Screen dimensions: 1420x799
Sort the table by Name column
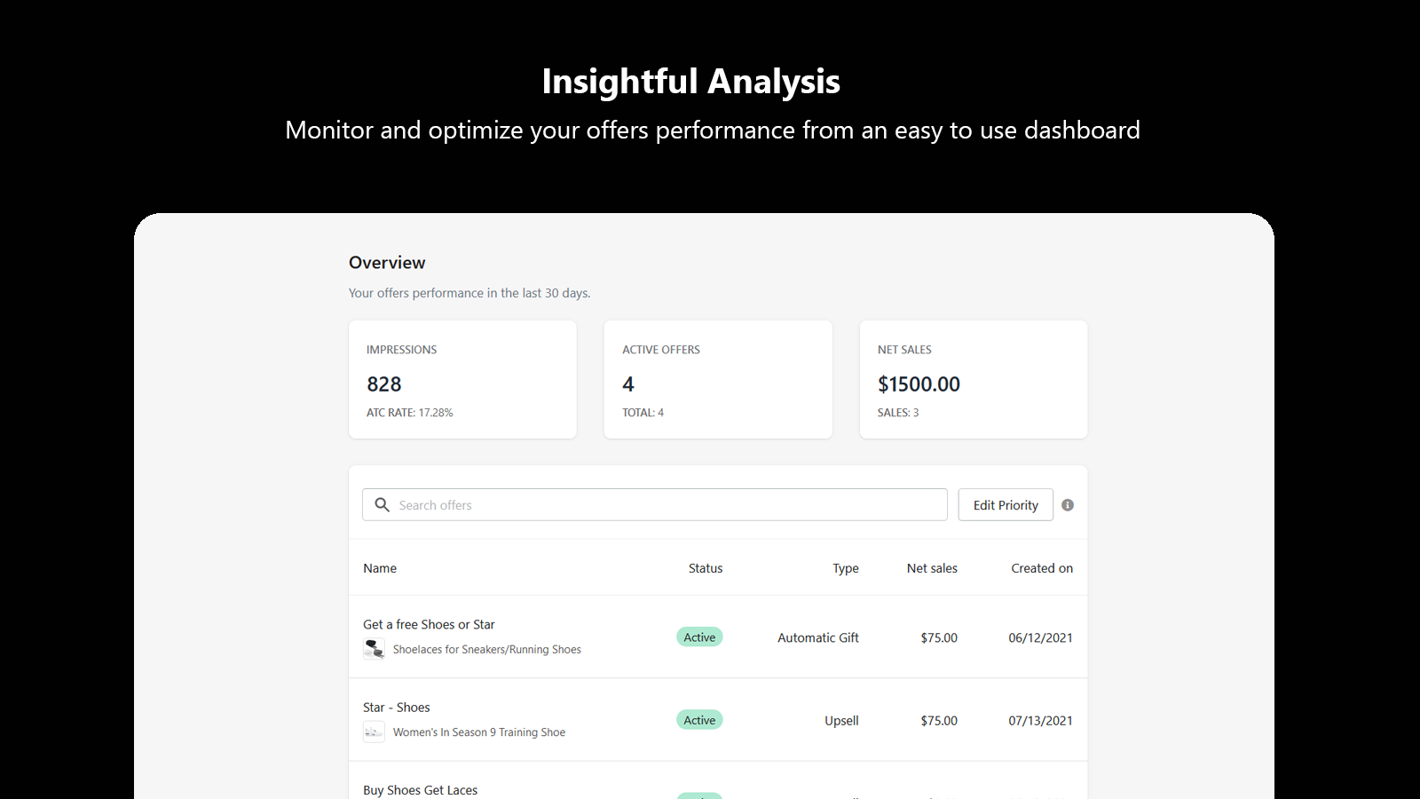click(x=380, y=568)
